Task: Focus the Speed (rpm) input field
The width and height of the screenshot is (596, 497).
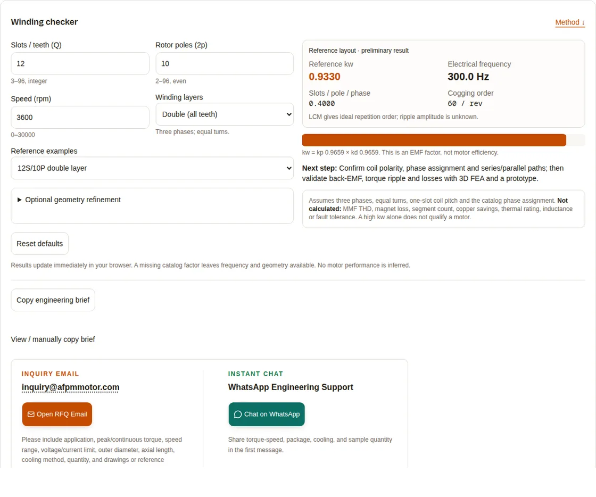Action: click(80, 118)
